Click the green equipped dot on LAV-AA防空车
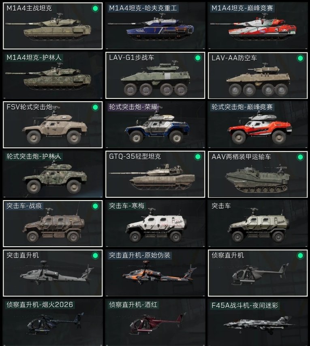Image resolution: width=310 pixels, height=346 pixels. [300, 58]
